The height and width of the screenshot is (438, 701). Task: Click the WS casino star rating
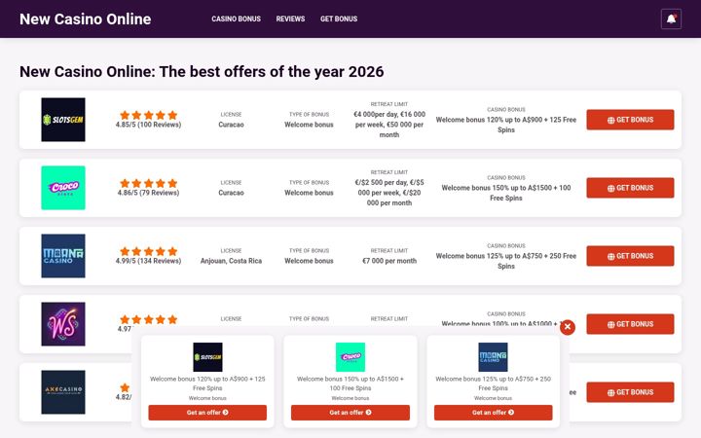pos(148,319)
